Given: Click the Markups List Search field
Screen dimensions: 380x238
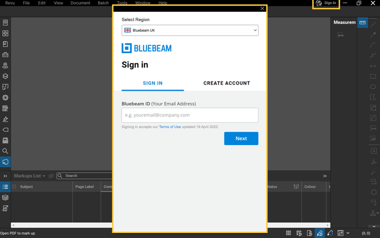Looking at the screenshot, I should point(85,176).
